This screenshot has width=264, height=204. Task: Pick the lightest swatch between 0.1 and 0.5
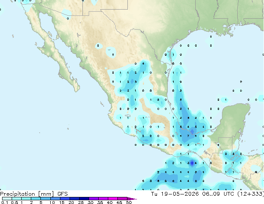coord(7,199)
